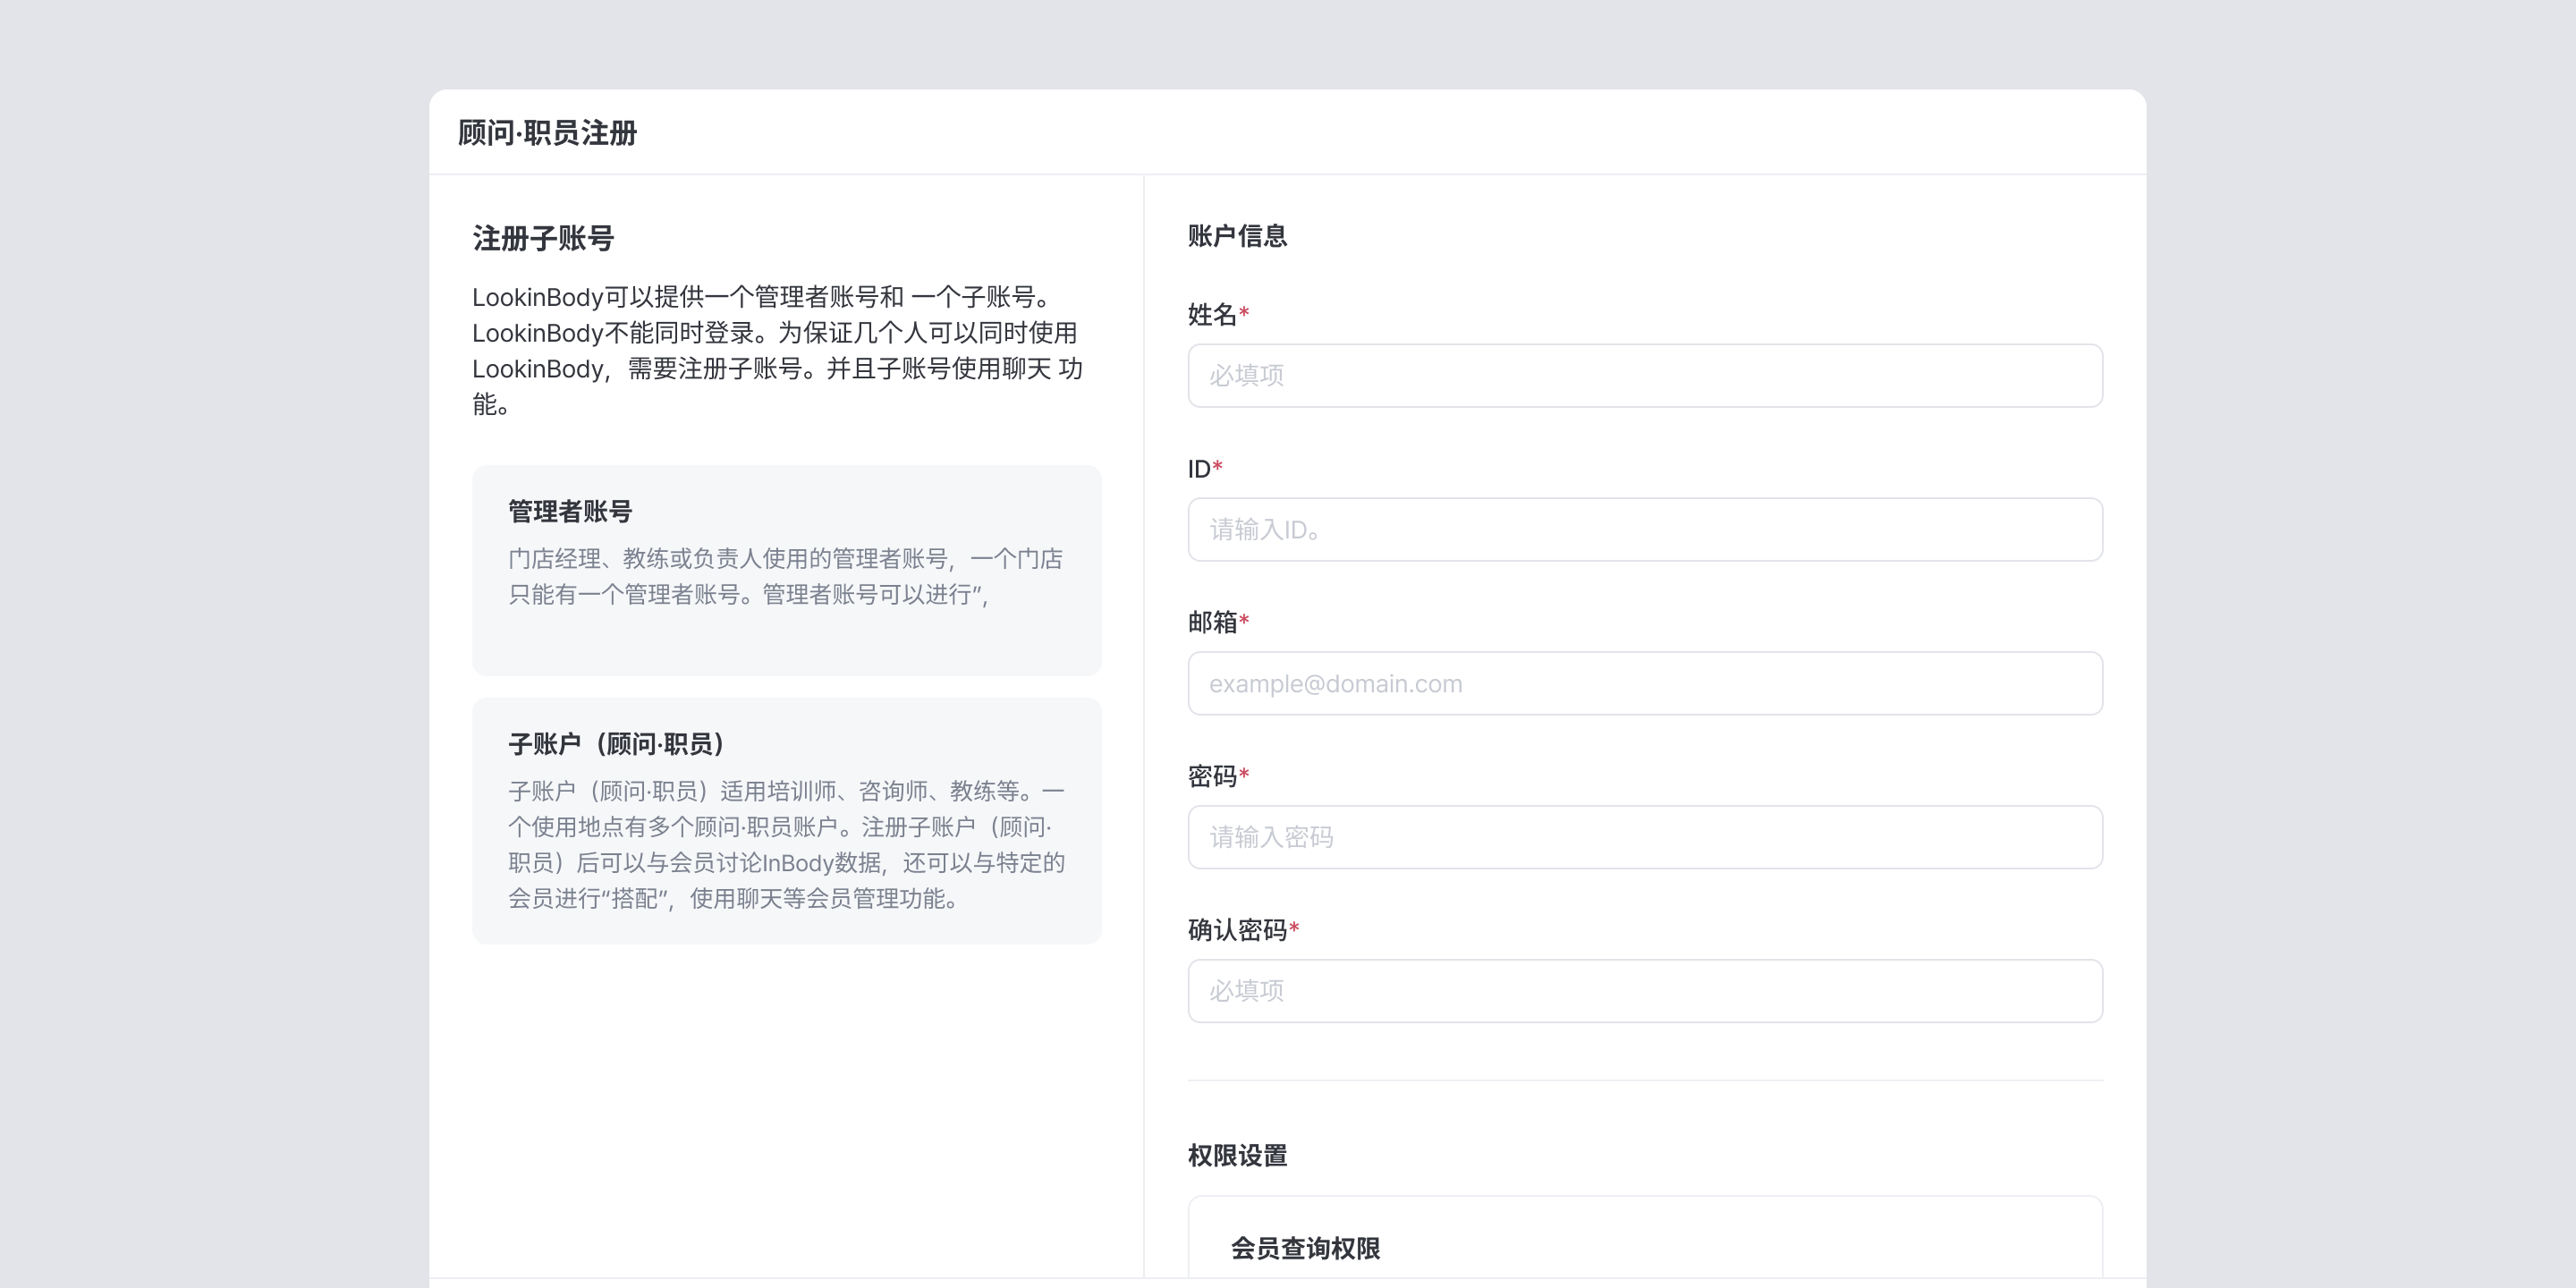Click the 确认密码 field label
The width and height of the screenshot is (2576, 1288).
point(1237,930)
